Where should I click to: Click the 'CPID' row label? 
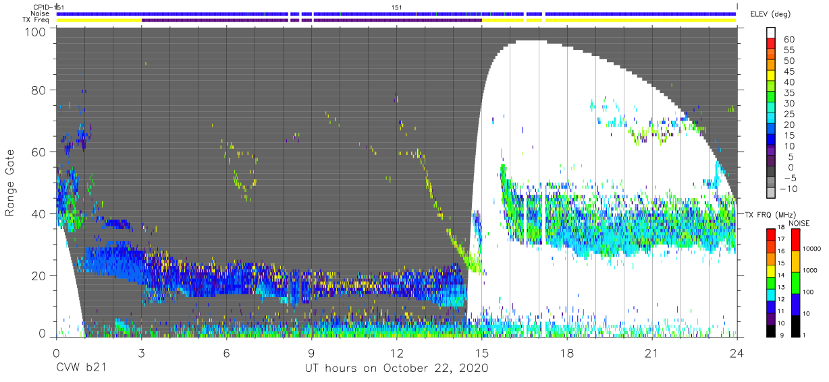coord(43,7)
